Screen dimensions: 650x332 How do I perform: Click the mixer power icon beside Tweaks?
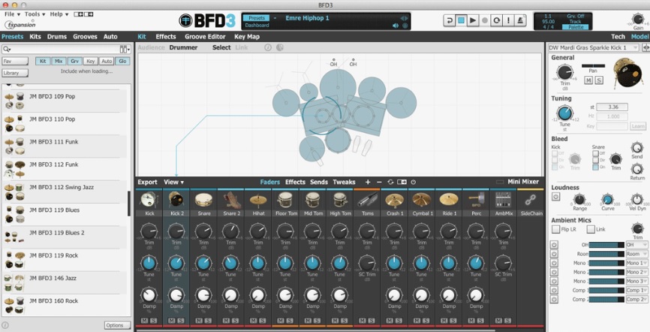(x=414, y=183)
